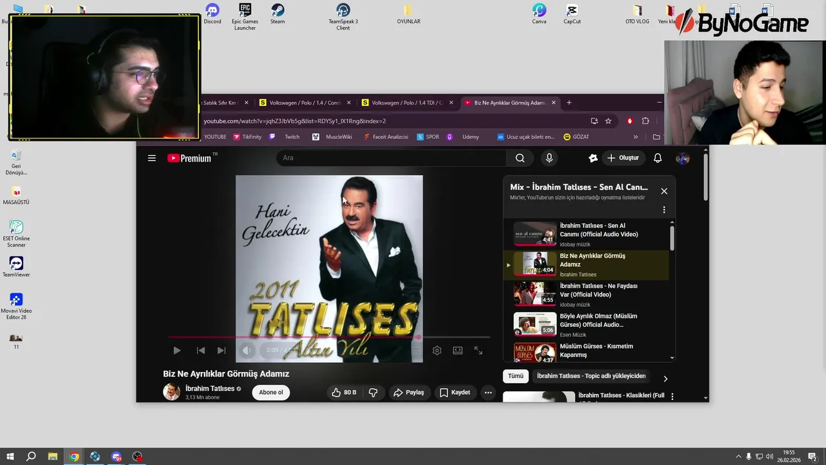Screen dimensions: 826x465
Task: Click the install app icon in the address bar
Action: tap(594, 121)
